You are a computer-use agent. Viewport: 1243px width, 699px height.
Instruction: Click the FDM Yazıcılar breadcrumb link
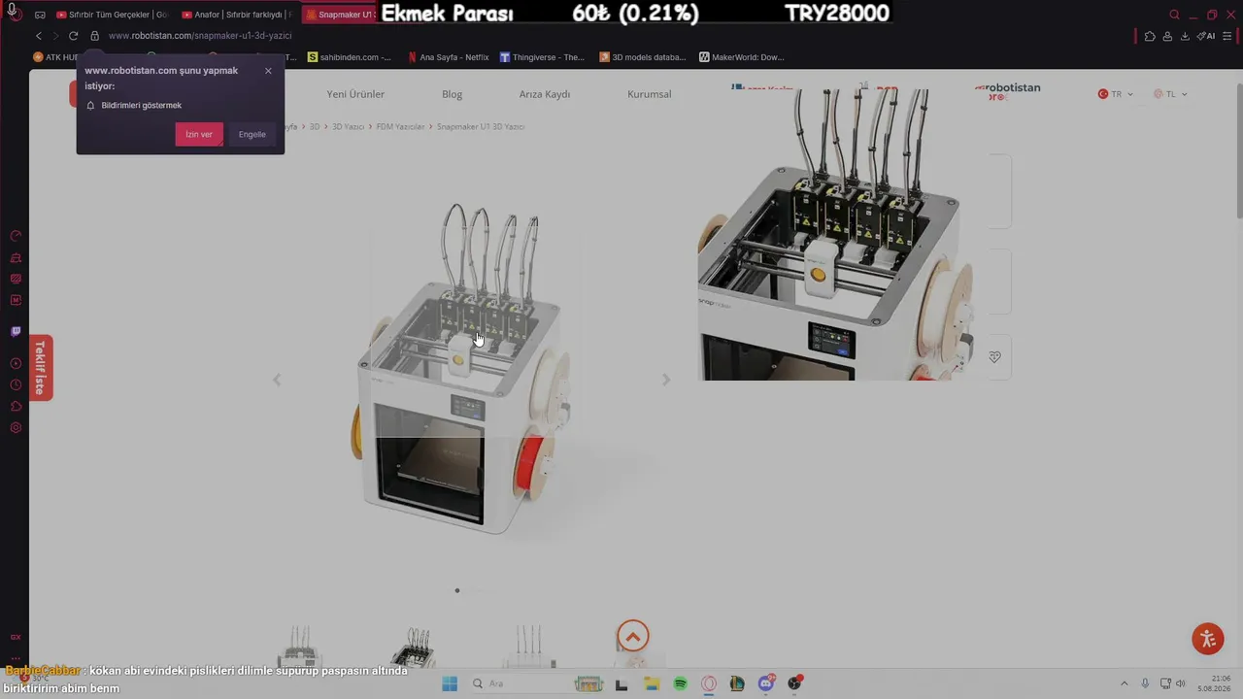401,127
